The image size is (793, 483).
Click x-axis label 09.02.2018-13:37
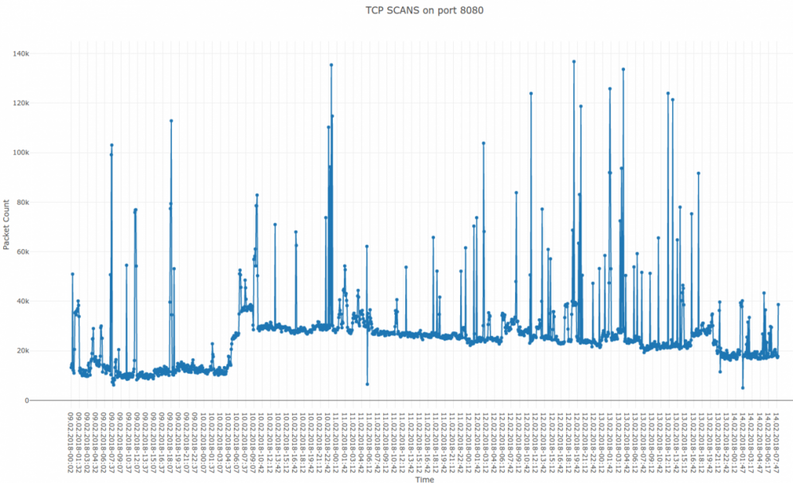(145, 443)
